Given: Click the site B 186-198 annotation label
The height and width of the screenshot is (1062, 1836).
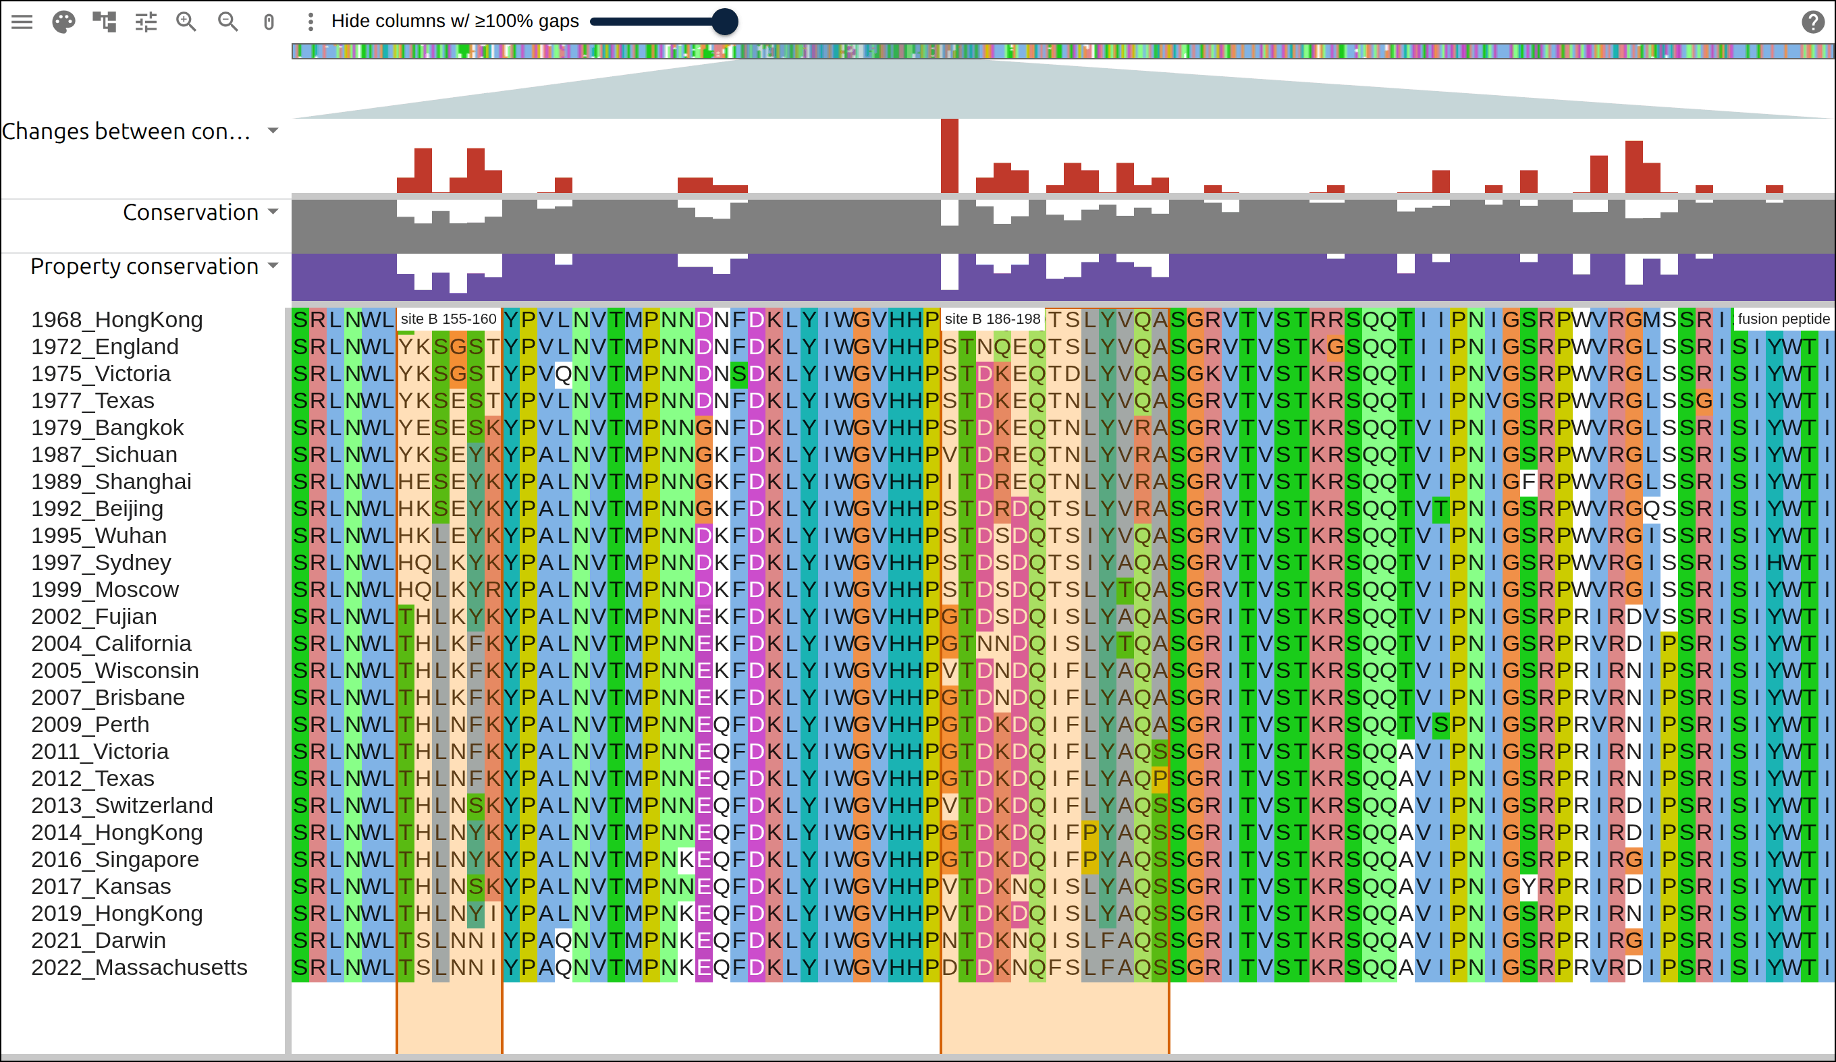Looking at the screenshot, I should (992, 319).
